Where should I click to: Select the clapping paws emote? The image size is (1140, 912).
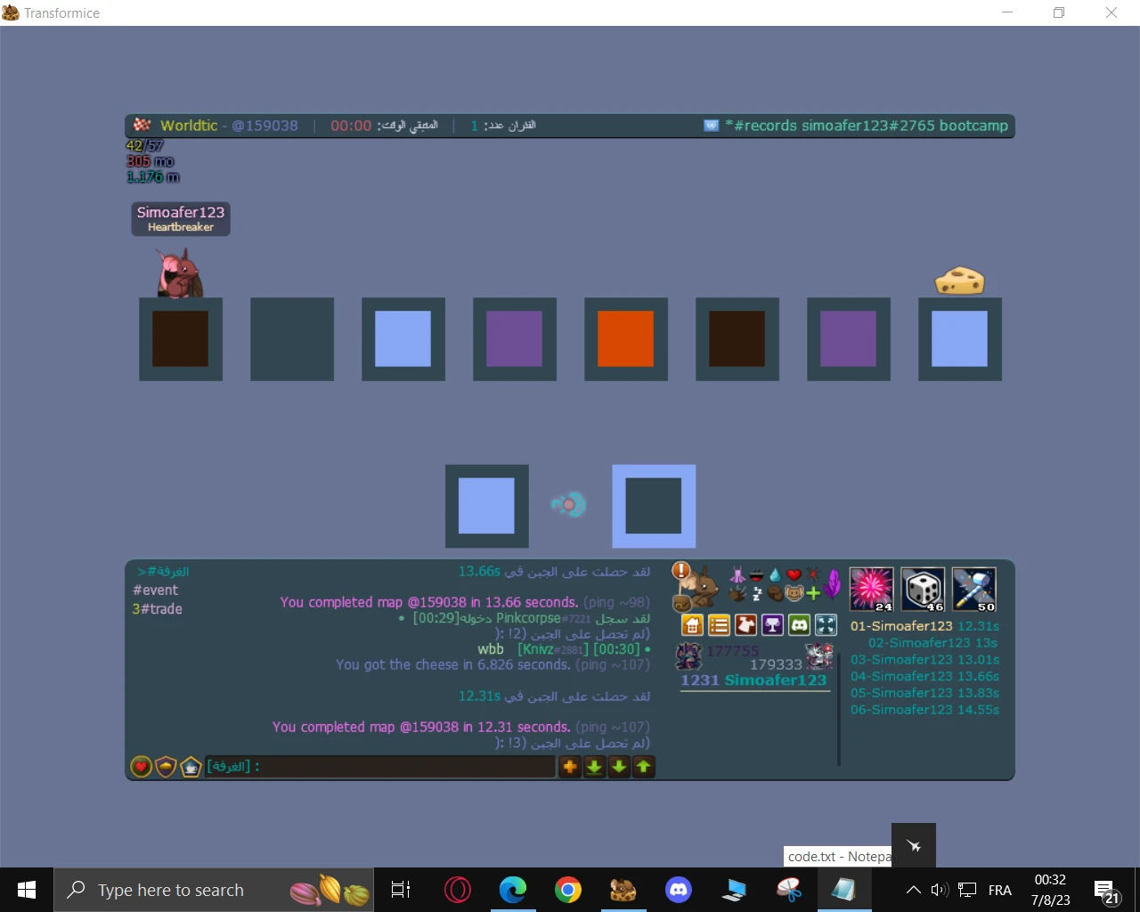737,593
